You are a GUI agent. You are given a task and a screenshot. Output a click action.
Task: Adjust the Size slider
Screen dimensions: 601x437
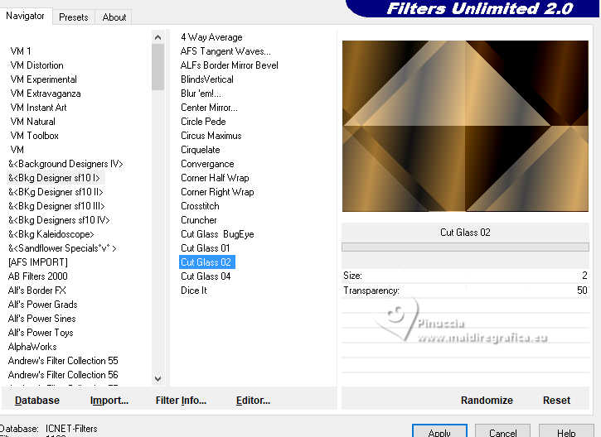click(x=465, y=276)
